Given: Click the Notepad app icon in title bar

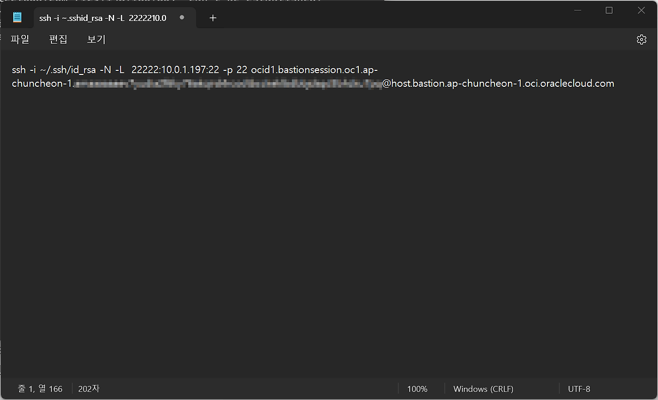Looking at the screenshot, I should pyautogui.click(x=17, y=17).
